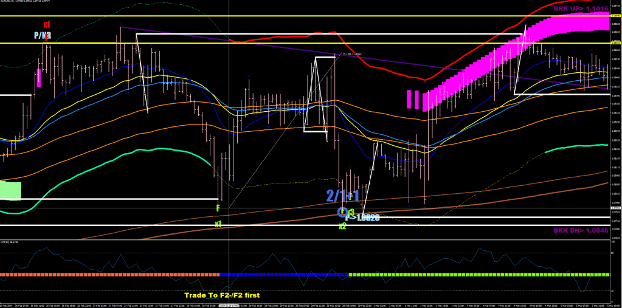
Task: Click the red x1 marker above P/NR
Action: (x=46, y=25)
